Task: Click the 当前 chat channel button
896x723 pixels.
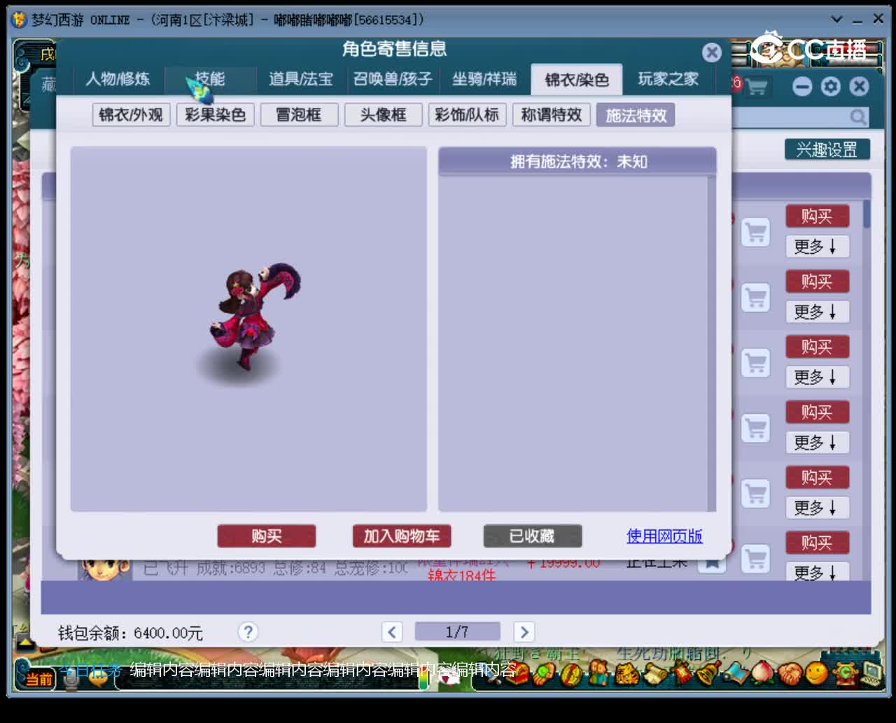Action: tap(39, 679)
